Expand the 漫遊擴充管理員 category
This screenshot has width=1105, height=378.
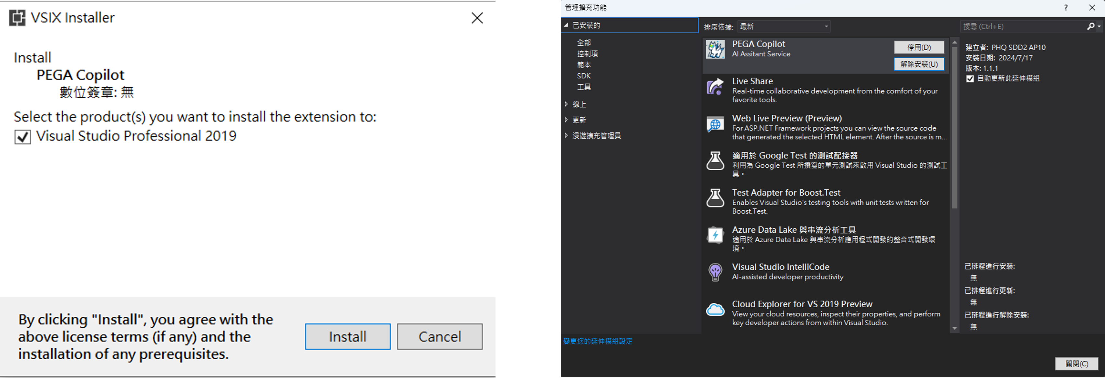(x=566, y=136)
